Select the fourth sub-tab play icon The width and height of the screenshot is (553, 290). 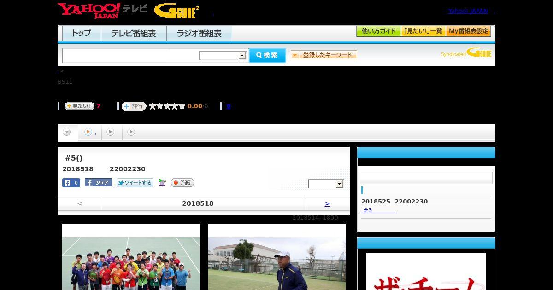[131, 133]
